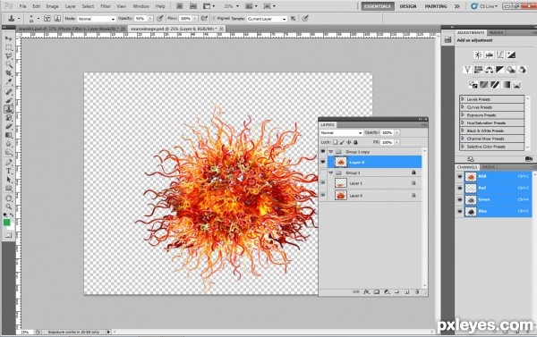
Task: Add a Curves adjustment
Action: (x=500, y=55)
